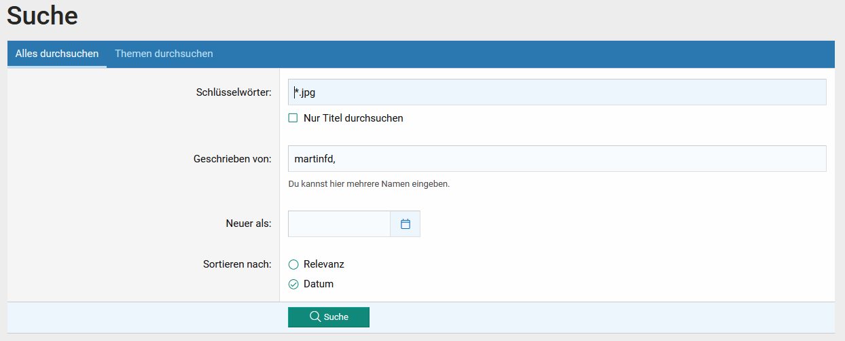Select the Datum sort radio button

pos(293,285)
